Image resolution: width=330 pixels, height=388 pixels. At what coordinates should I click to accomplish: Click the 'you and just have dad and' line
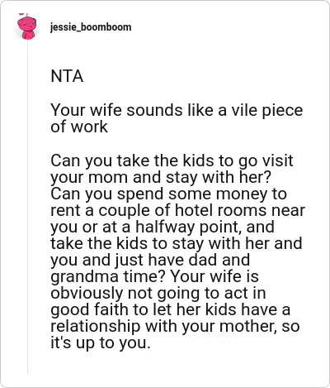[x=150, y=260]
